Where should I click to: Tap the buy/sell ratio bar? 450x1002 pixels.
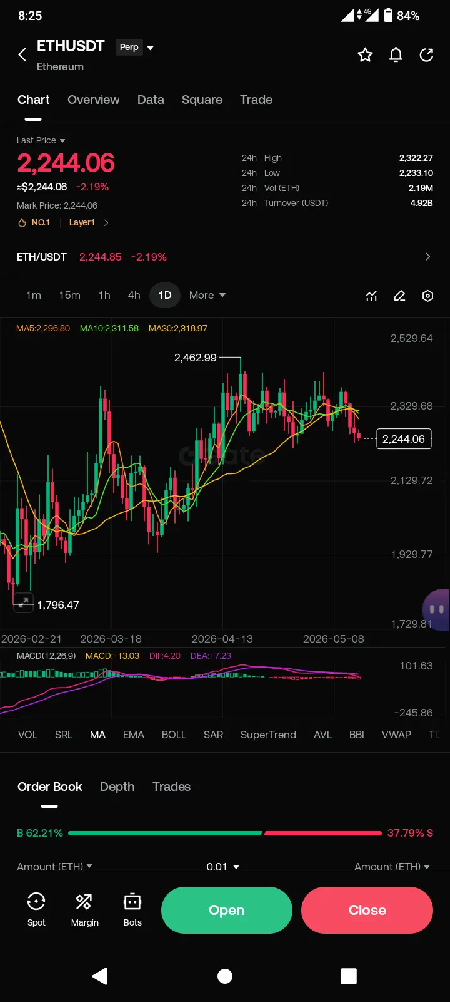pyautogui.click(x=225, y=833)
